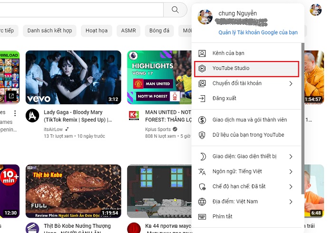Click the moon icon for Giao diện
The width and height of the screenshot is (333, 233).
202,157
